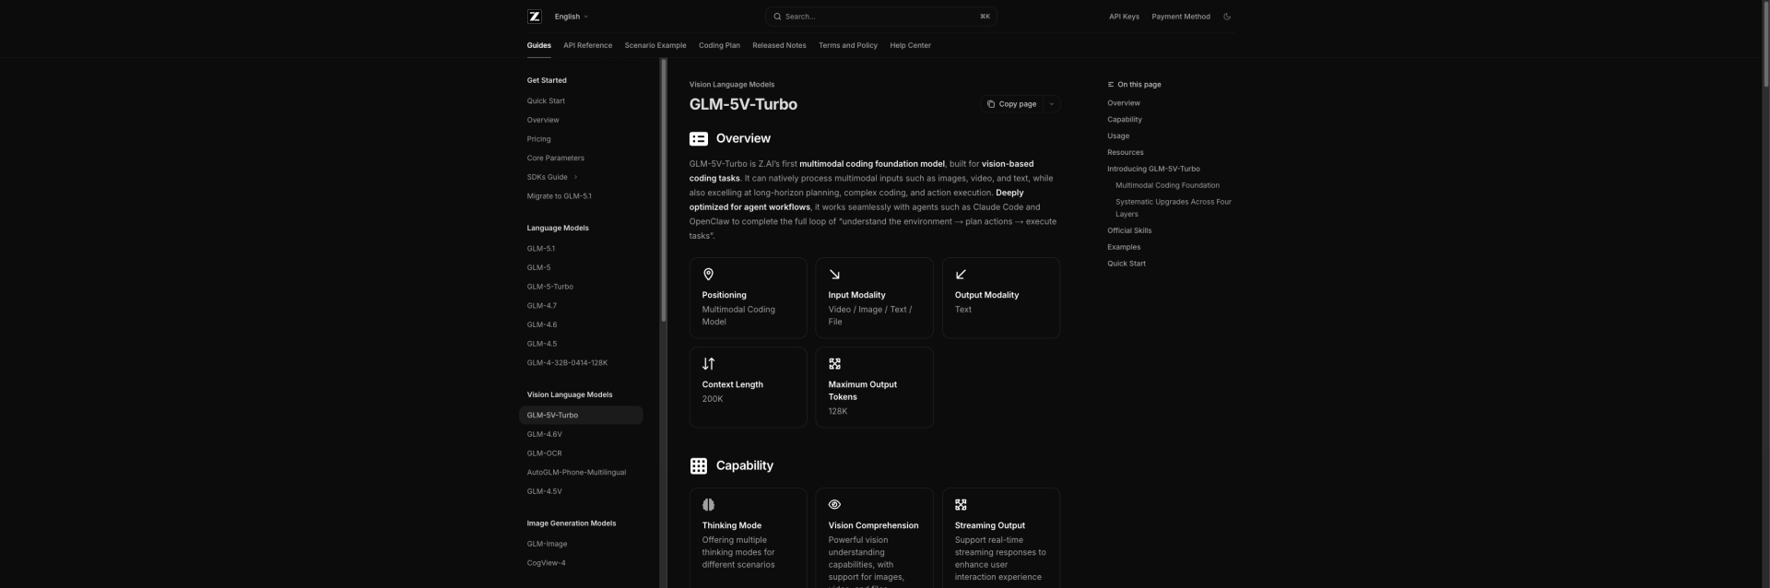
Task: Open the English language dropdown
Action: point(571,17)
